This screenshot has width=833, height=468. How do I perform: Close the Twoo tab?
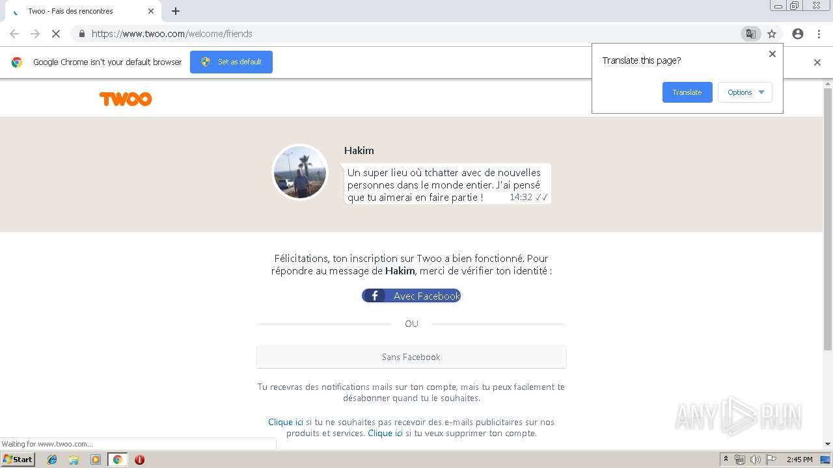(151, 11)
